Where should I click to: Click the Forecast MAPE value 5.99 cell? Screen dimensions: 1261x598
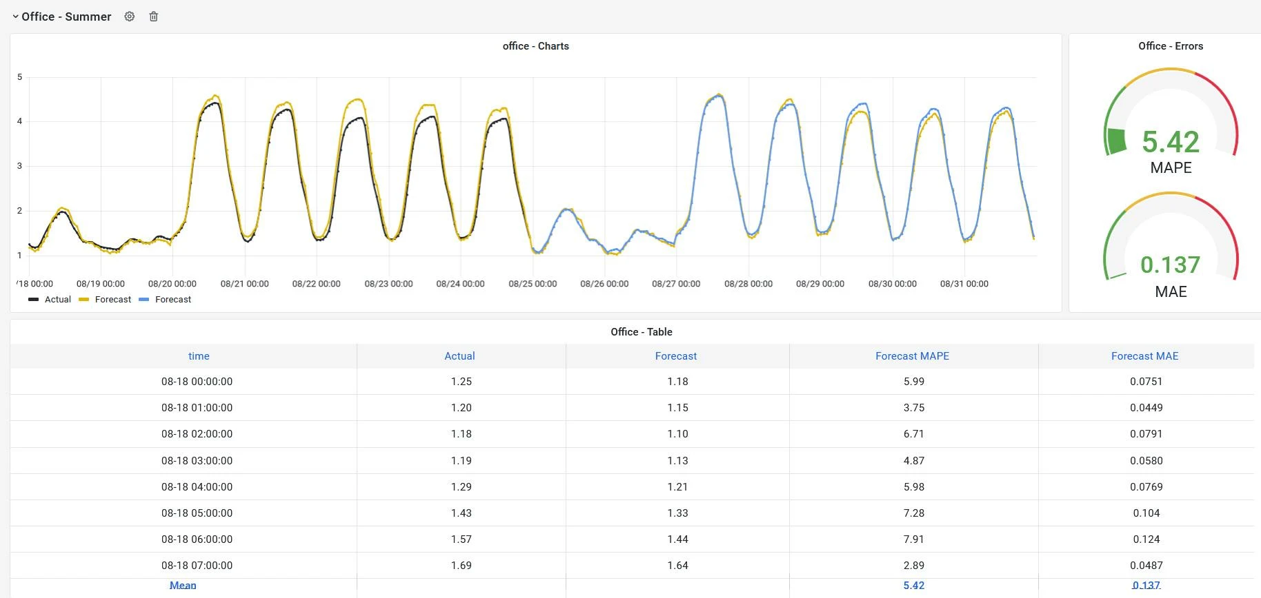pyautogui.click(x=914, y=382)
